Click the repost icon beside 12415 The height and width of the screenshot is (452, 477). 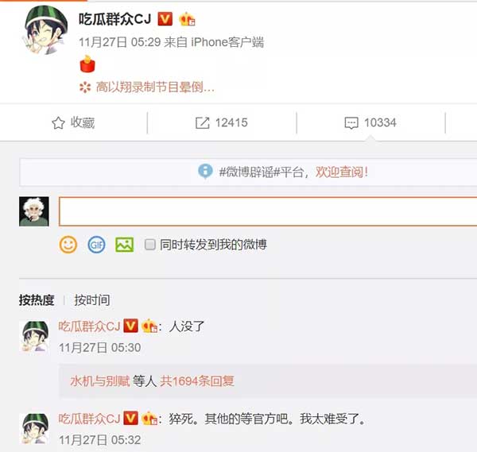point(202,123)
